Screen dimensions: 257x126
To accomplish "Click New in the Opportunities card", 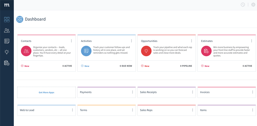I will 145,66.
